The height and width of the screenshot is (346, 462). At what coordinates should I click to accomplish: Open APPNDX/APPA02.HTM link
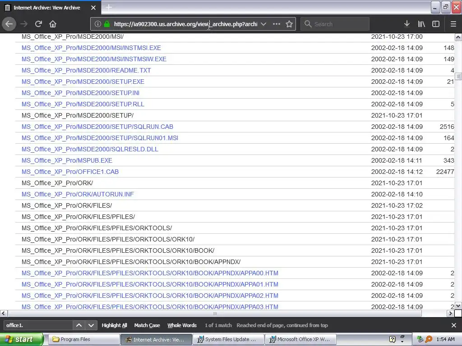pyautogui.click(x=150, y=296)
